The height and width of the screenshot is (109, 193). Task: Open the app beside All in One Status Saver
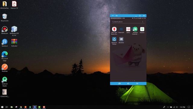121,30
